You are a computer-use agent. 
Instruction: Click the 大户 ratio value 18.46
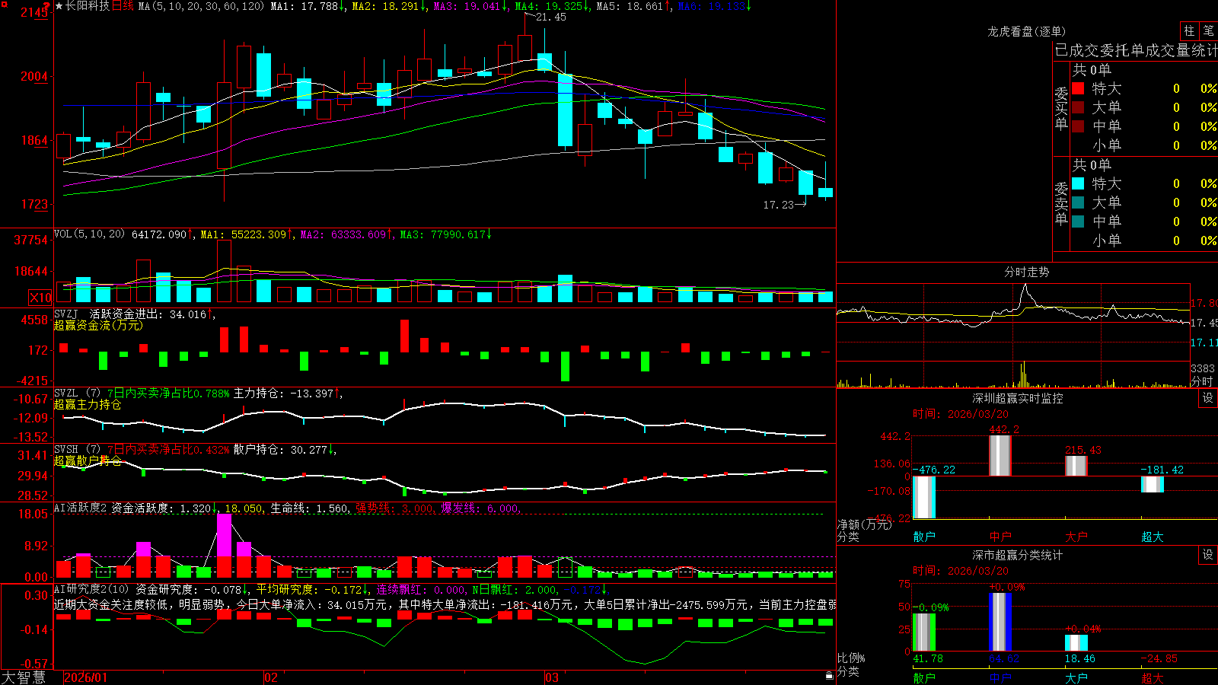1080,658
